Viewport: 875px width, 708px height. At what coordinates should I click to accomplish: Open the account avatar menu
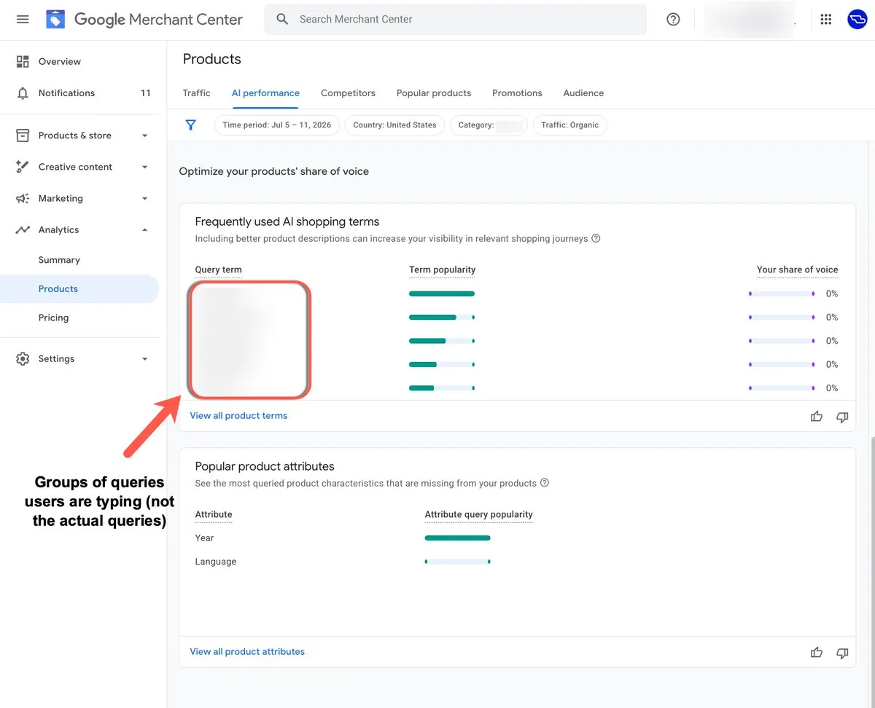click(x=857, y=20)
